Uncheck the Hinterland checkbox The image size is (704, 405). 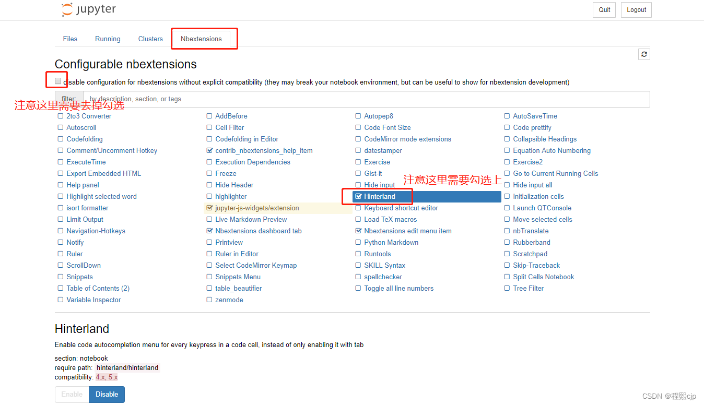(x=358, y=196)
